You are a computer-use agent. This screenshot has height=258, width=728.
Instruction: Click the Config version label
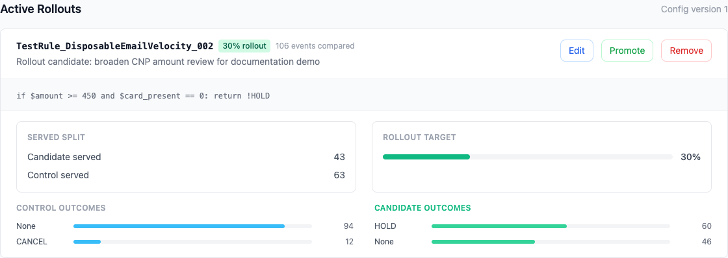pyautogui.click(x=694, y=9)
